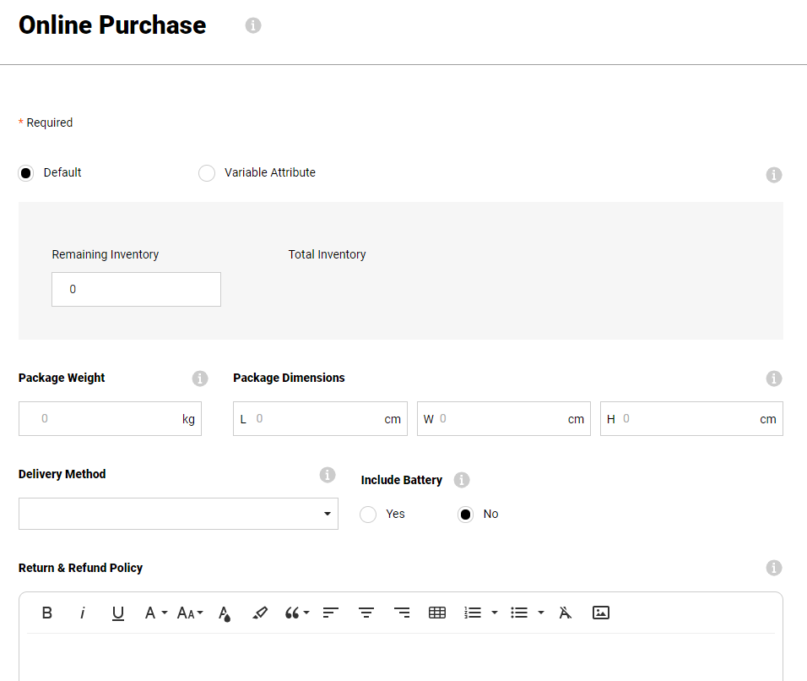Click the Remaining Inventory input field
The image size is (807, 681).
coord(136,289)
